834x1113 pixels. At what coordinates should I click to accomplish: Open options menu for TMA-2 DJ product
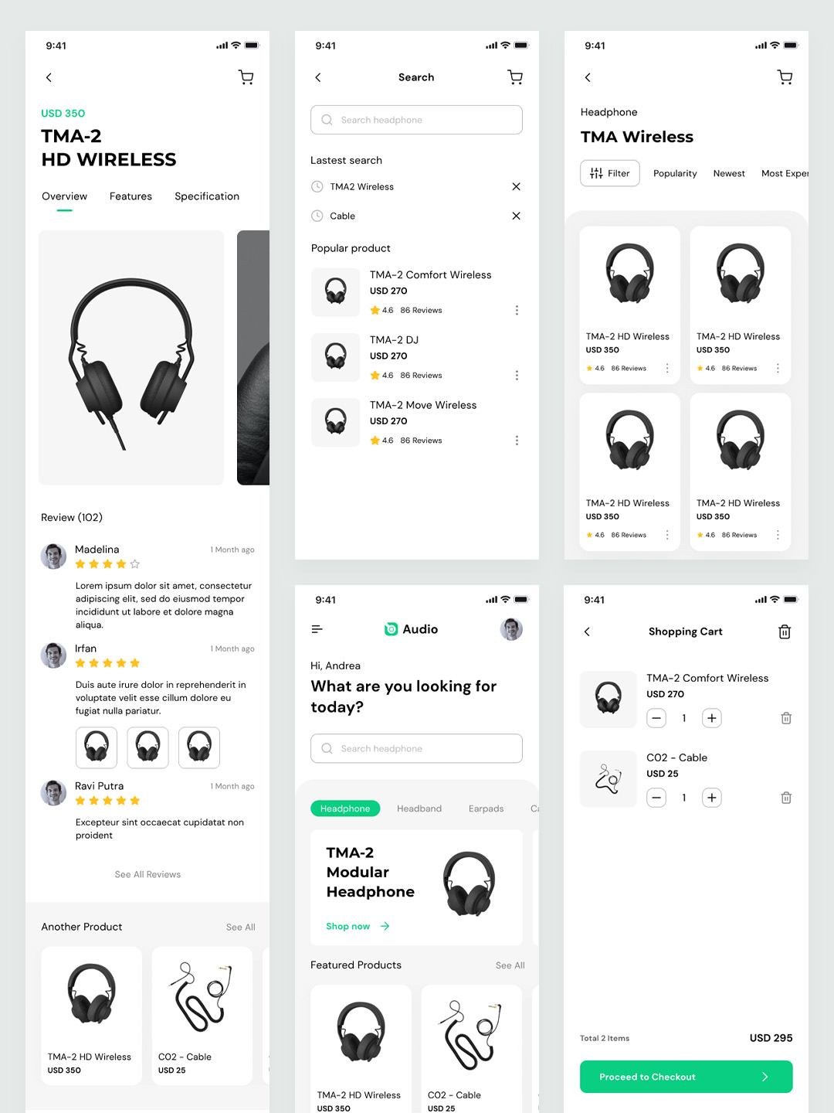(517, 376)
